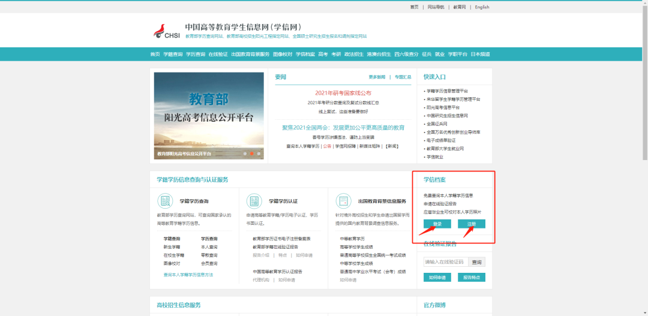Open 来华留学生学籍学历管理平台 in 快速入口

(454, 99)
